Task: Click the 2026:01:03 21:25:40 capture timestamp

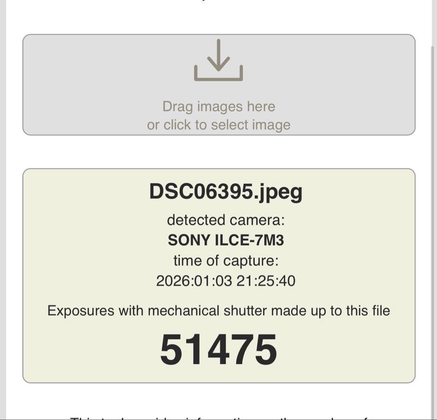Action: [226, 281]
